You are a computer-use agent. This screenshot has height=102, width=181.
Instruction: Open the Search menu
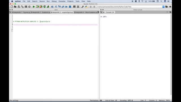35,1
